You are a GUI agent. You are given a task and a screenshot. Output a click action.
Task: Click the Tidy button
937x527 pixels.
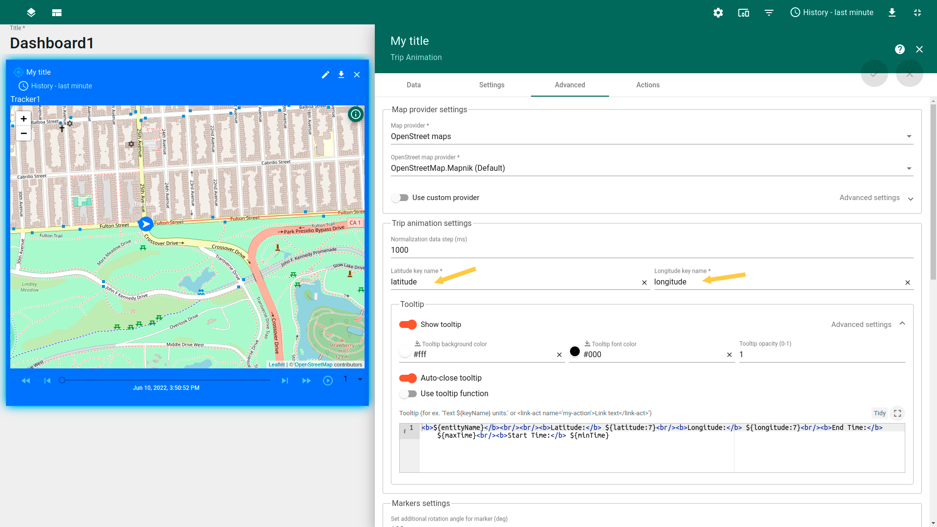coord(879,413)
